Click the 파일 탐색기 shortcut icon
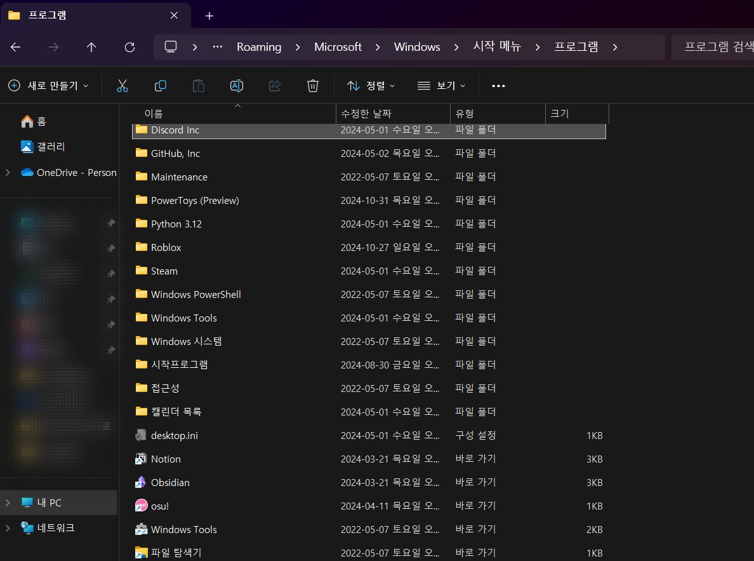The height and width of the screenshot is (561, 754). pyautogui.click(x=141, y=553)
